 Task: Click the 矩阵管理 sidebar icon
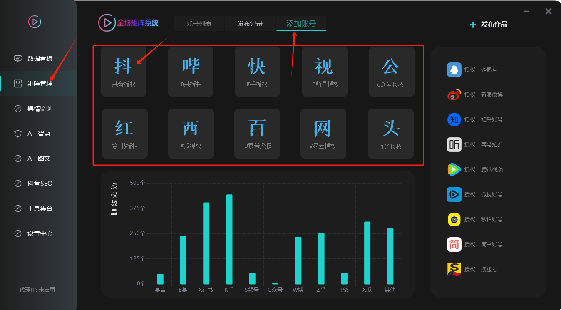pos(18,84)
